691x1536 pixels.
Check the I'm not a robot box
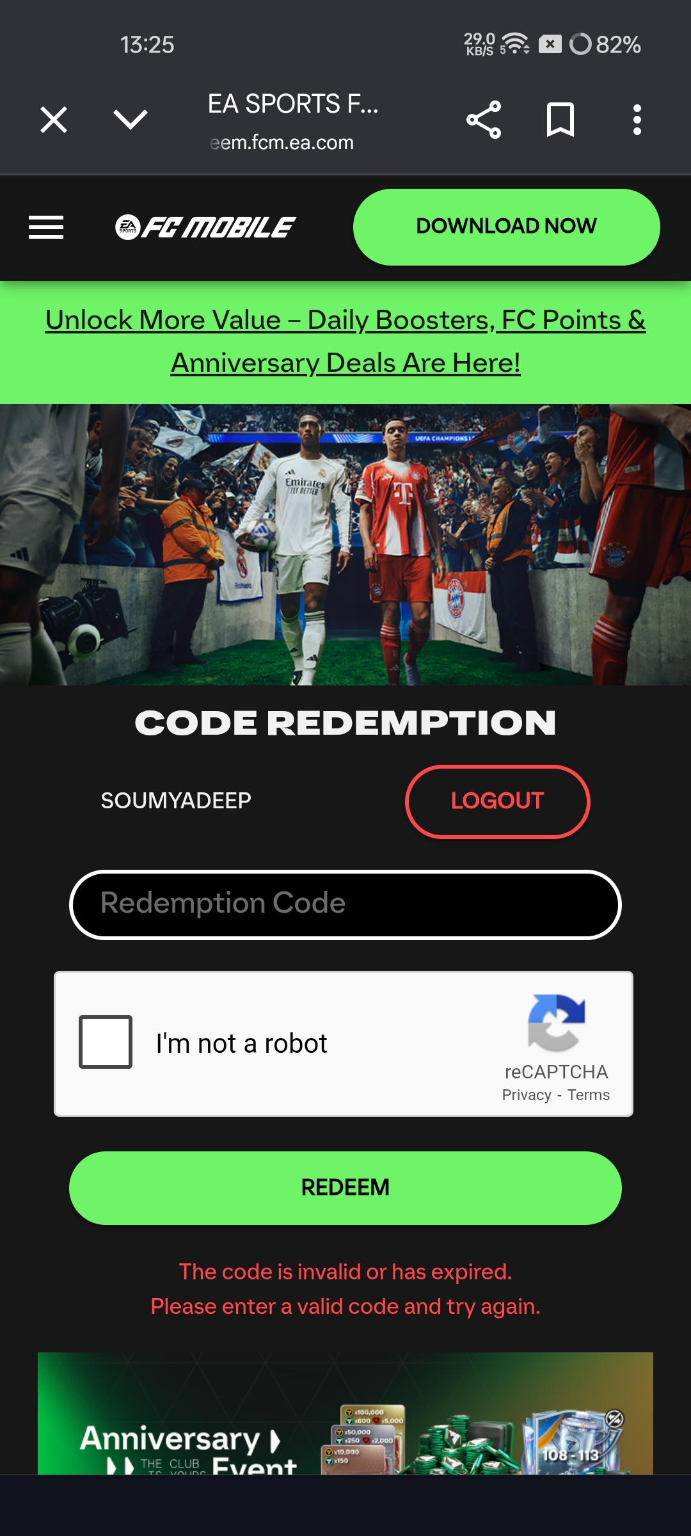pyautogui.click(x=106, y=1042)
